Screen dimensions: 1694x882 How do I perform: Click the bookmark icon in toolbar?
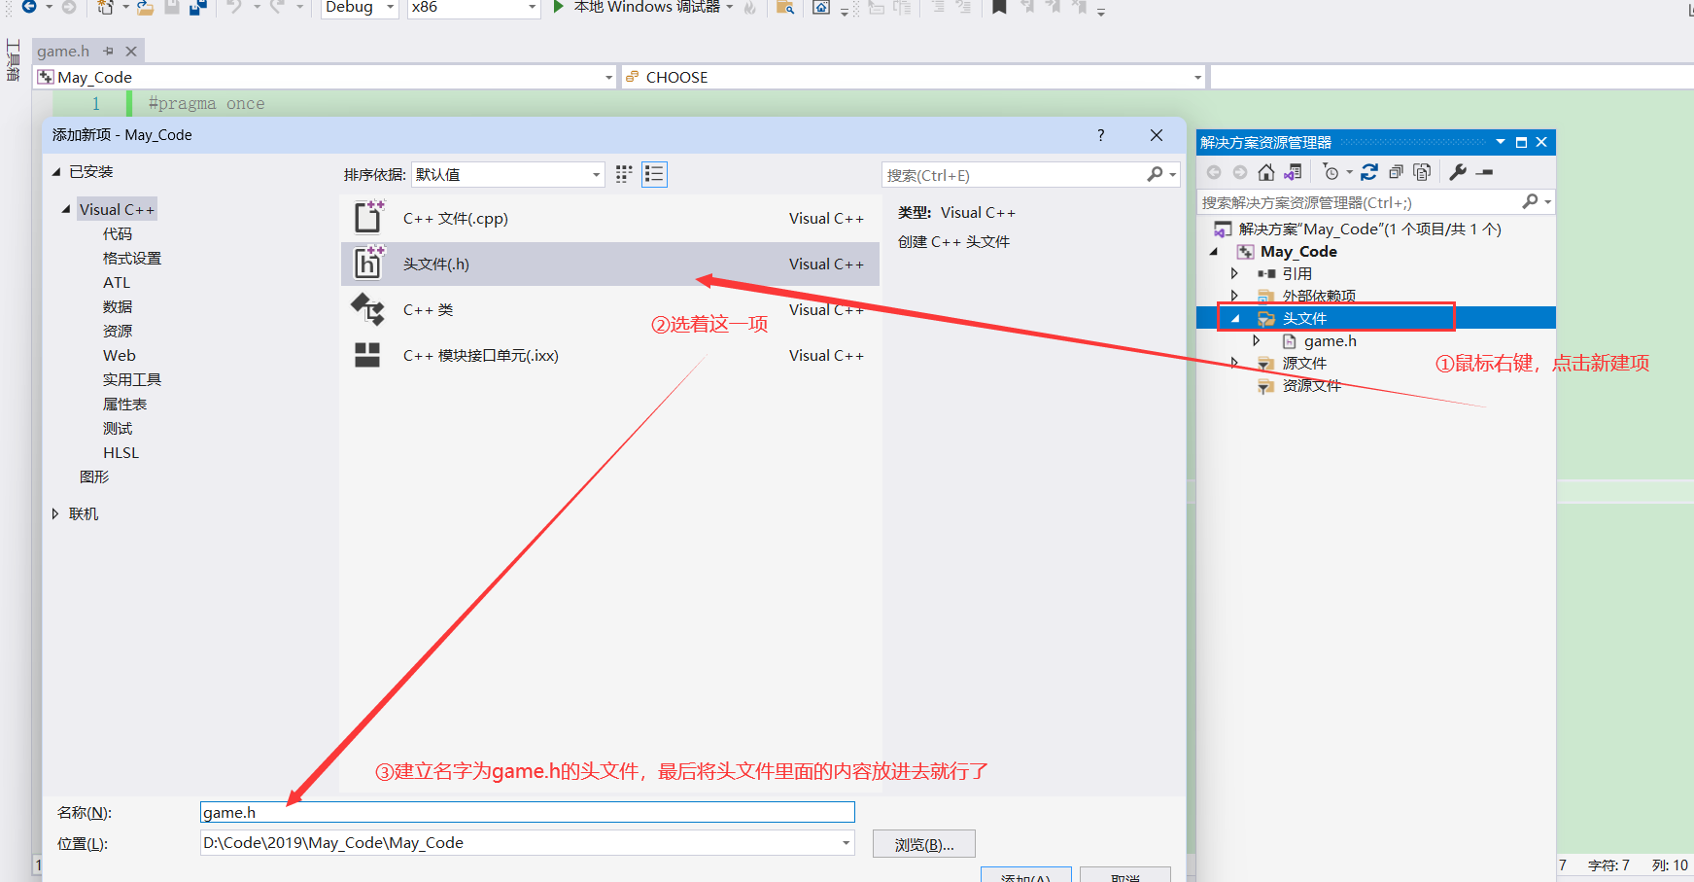click(999, 7)
